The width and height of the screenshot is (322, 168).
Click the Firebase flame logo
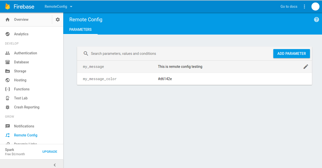coord(8,7)
